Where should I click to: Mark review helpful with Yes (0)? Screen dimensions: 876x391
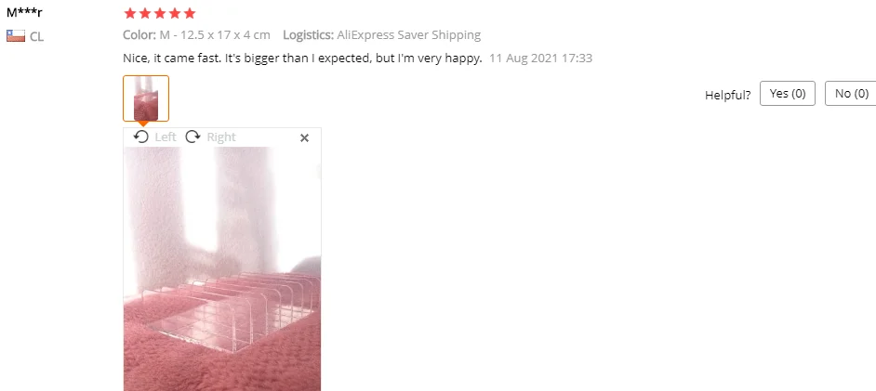pyautogui.click(x=787, y=94)
